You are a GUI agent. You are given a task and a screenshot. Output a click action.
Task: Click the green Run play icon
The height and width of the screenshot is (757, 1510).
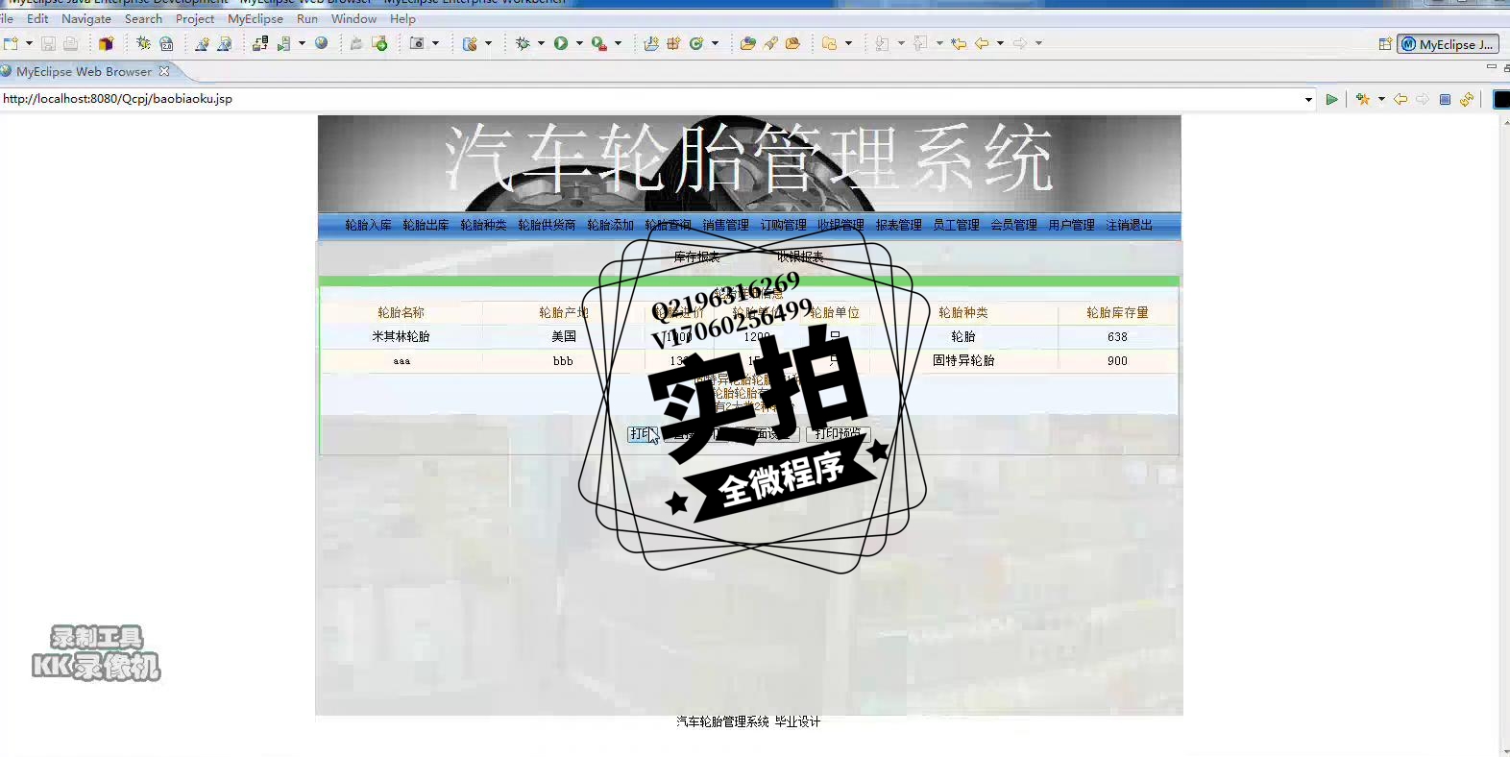[561, 43]
